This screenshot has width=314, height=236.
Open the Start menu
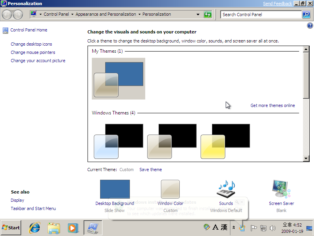click(x=11, y=228)
